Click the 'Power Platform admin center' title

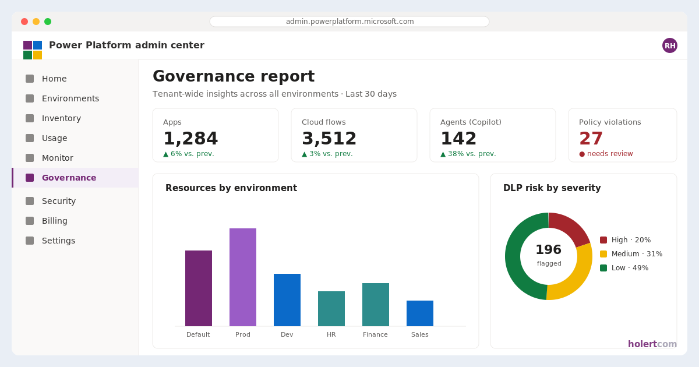126,45
